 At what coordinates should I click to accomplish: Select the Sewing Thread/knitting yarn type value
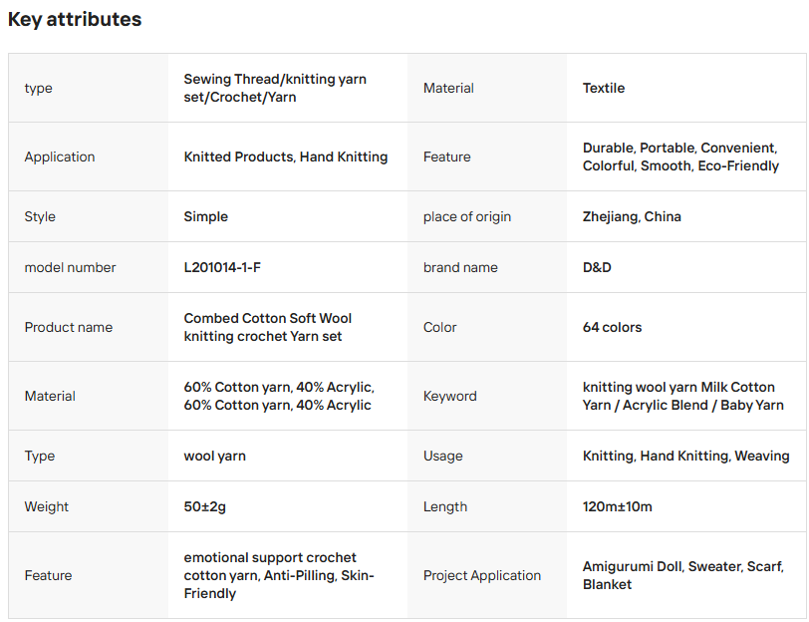pos(275,89)
